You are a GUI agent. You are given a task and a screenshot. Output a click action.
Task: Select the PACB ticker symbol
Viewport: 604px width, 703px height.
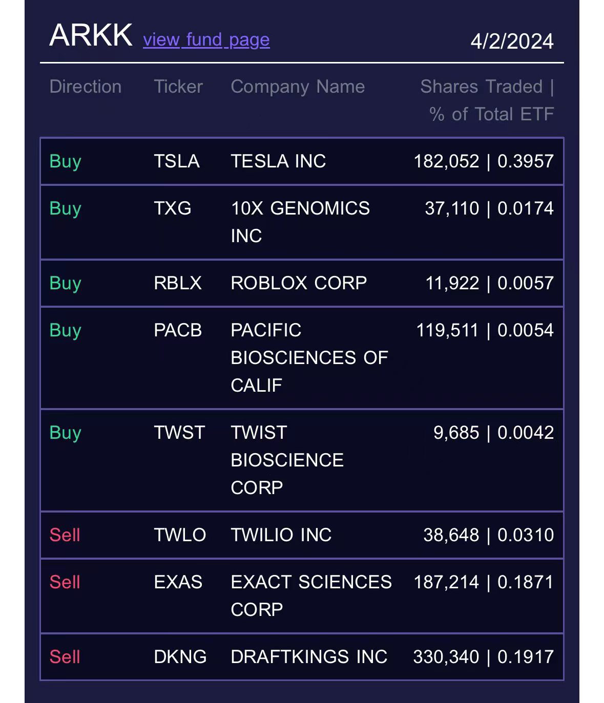click(x=178, y=330)
